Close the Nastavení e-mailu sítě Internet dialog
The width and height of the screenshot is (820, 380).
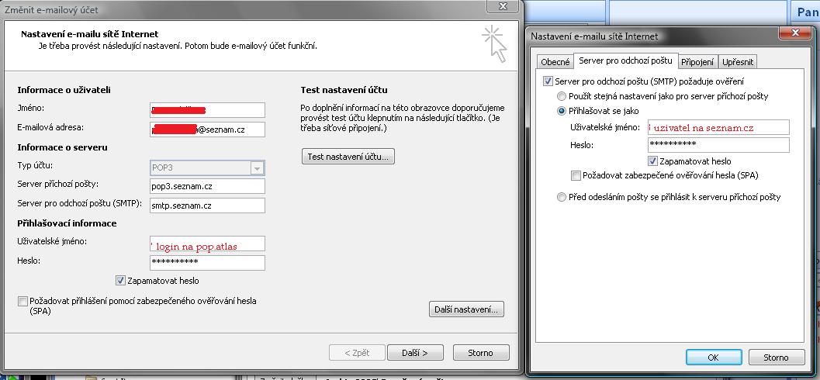point(795,33)
